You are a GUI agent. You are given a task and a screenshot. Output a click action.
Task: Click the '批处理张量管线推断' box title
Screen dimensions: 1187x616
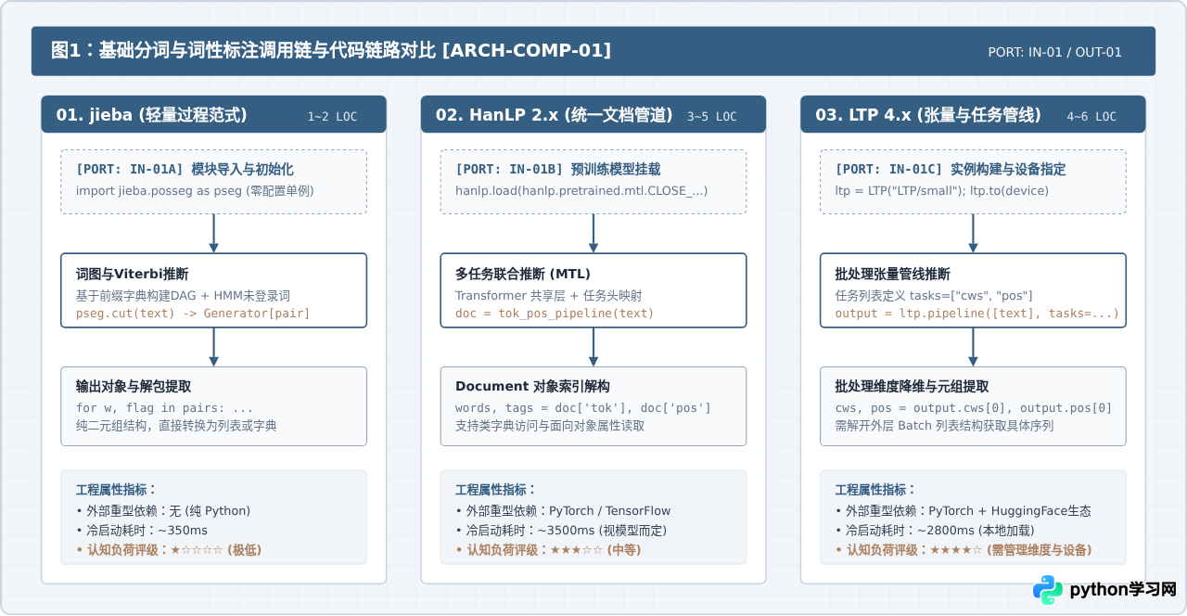892,274
